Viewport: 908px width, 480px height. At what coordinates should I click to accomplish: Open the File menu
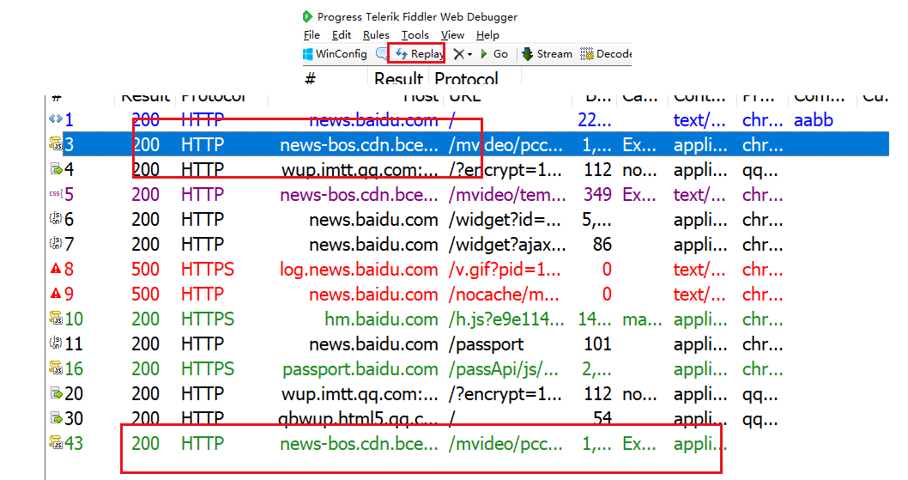point(312,35)
